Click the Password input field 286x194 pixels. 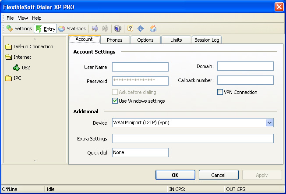[x=140, y=81]
